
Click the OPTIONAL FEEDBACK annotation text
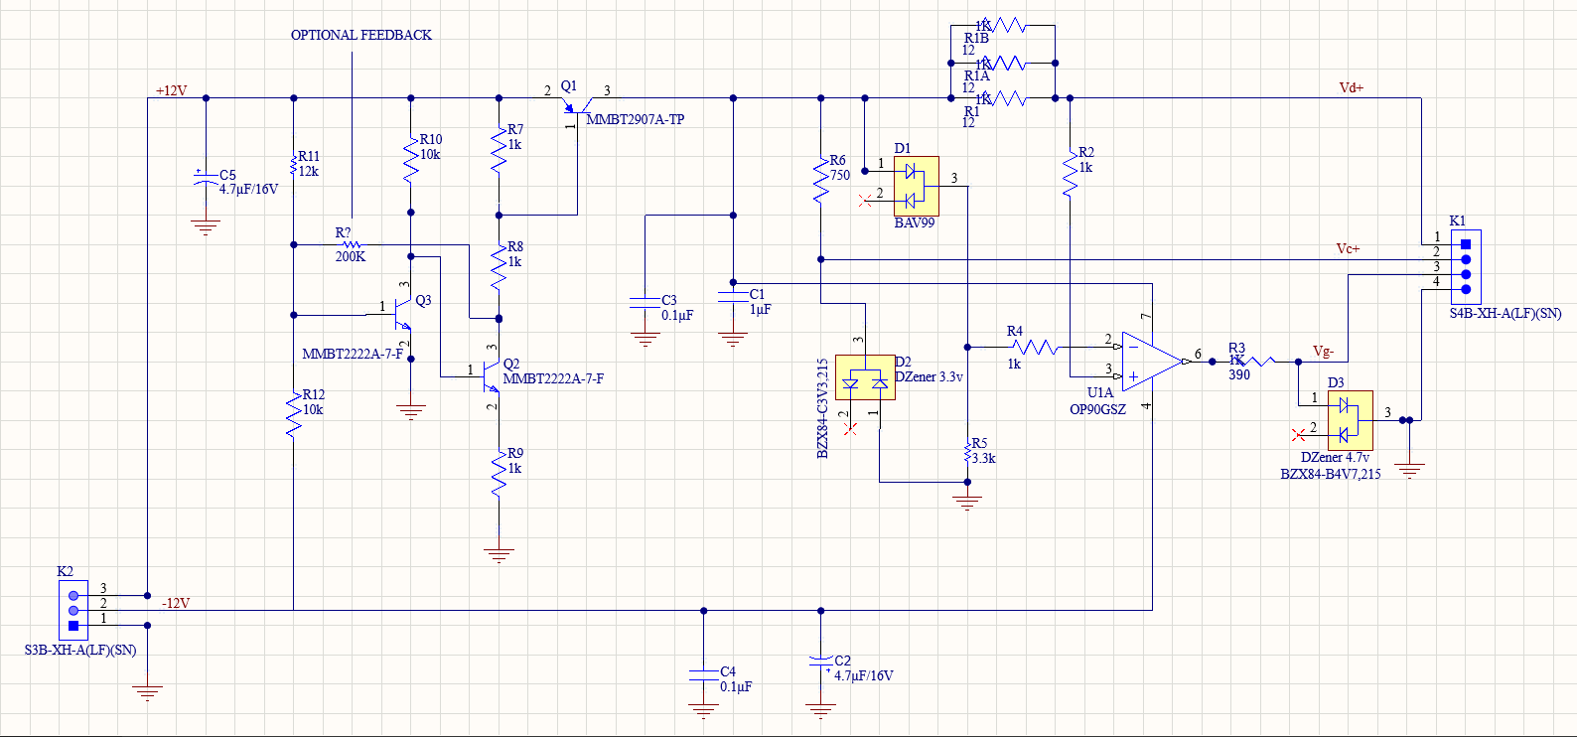pos(361,35)
